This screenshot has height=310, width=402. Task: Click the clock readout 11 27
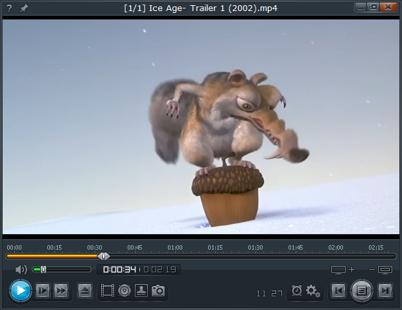tap(269, 294)
